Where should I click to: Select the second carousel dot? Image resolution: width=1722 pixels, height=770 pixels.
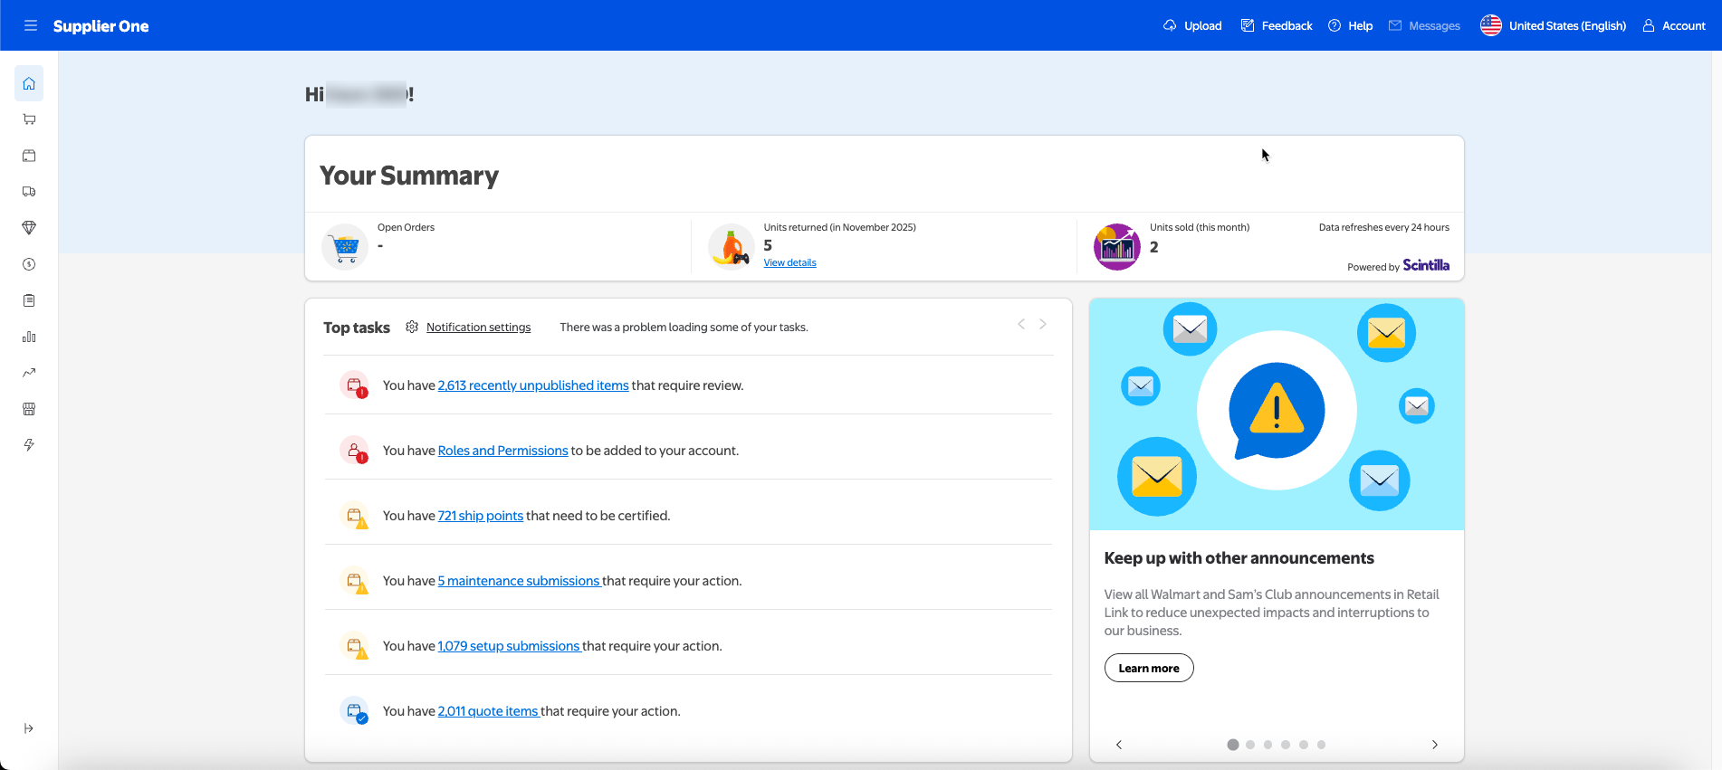pyautogui.click(x=1250, y=745)
